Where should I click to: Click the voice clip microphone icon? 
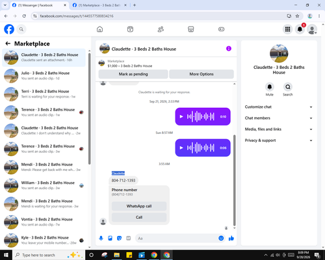click(x=101, y=239)
